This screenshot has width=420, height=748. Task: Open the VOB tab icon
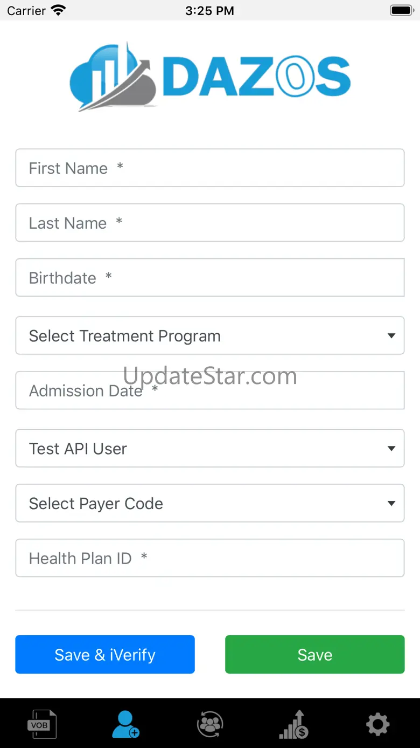point(42,724)
